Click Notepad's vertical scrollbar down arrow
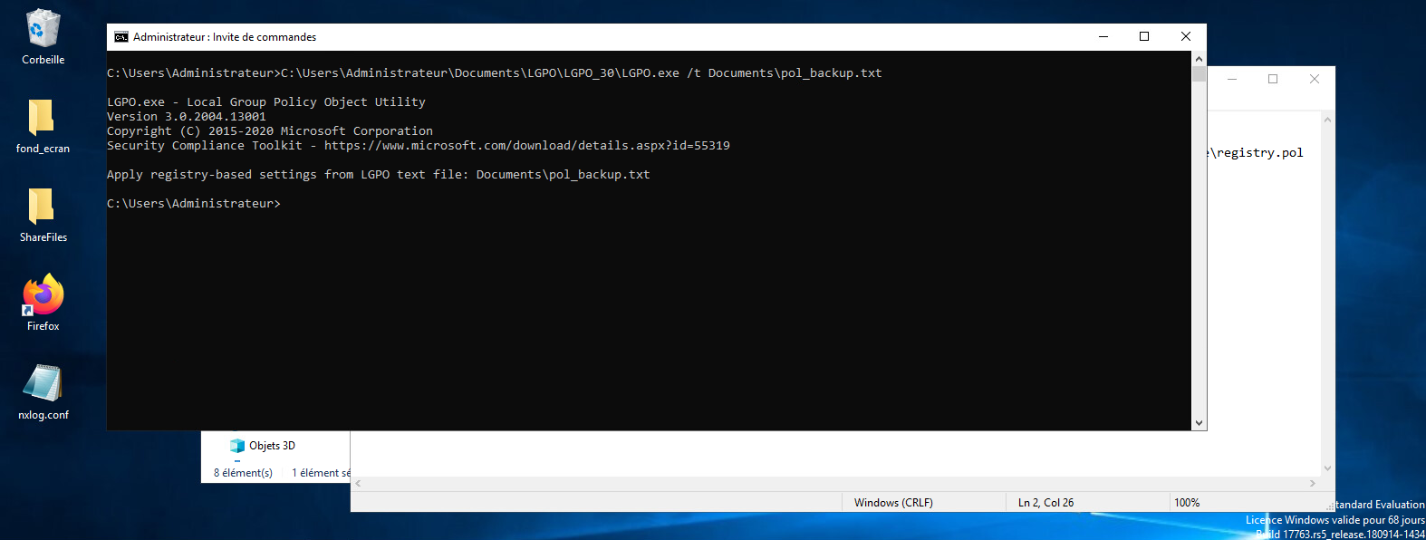This screenshot has height=540, width=1426. [x=1327, y=468]
